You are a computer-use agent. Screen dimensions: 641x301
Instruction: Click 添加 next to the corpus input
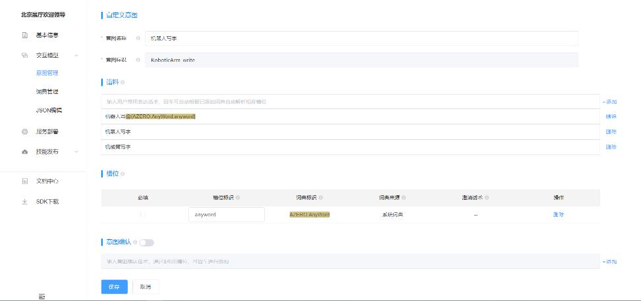609,102
